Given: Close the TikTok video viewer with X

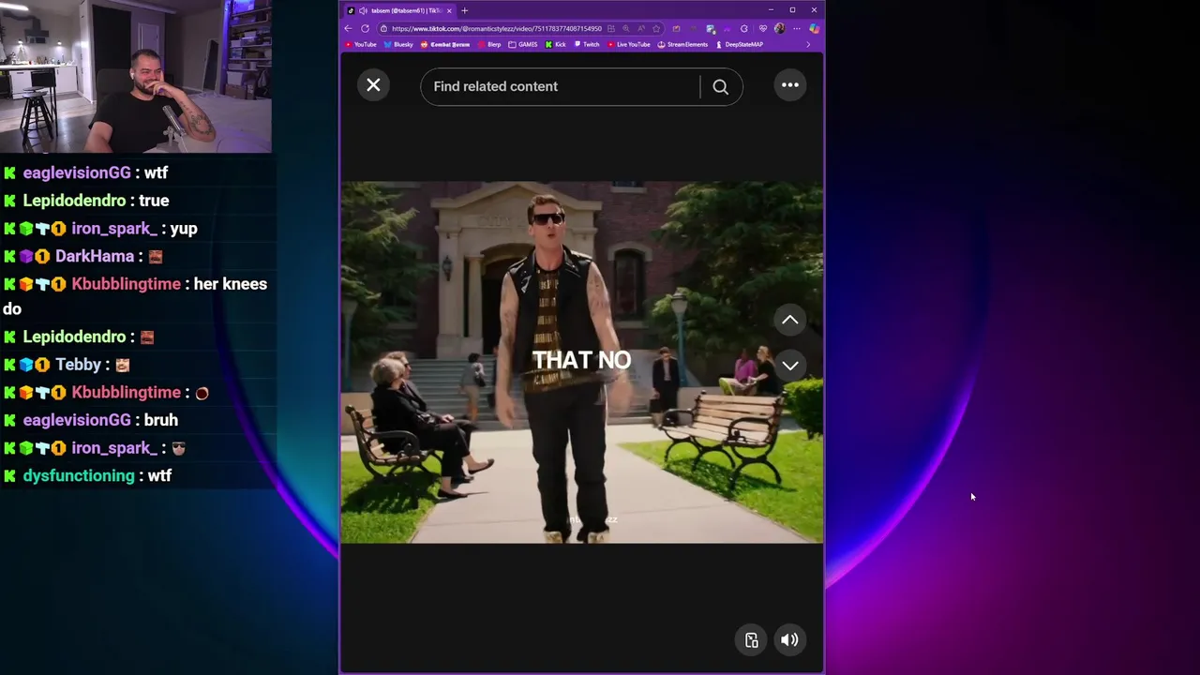Looking at the screenshot, I should coord(373,85).
